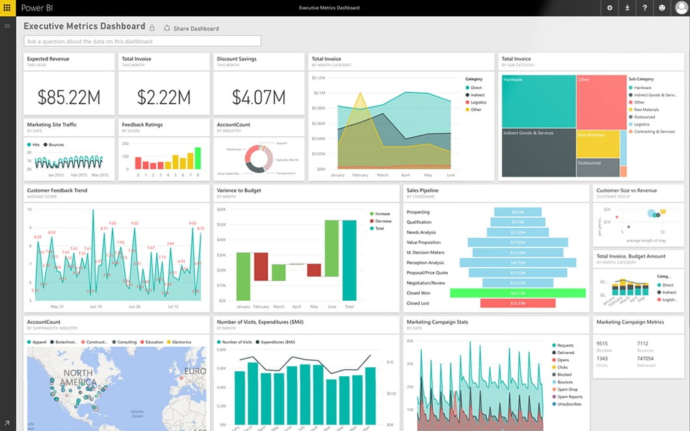The height and width of the screenshot is (431, 690).
Task: Click the teal Hits legend color marker
Action: (x=29, y=145)
